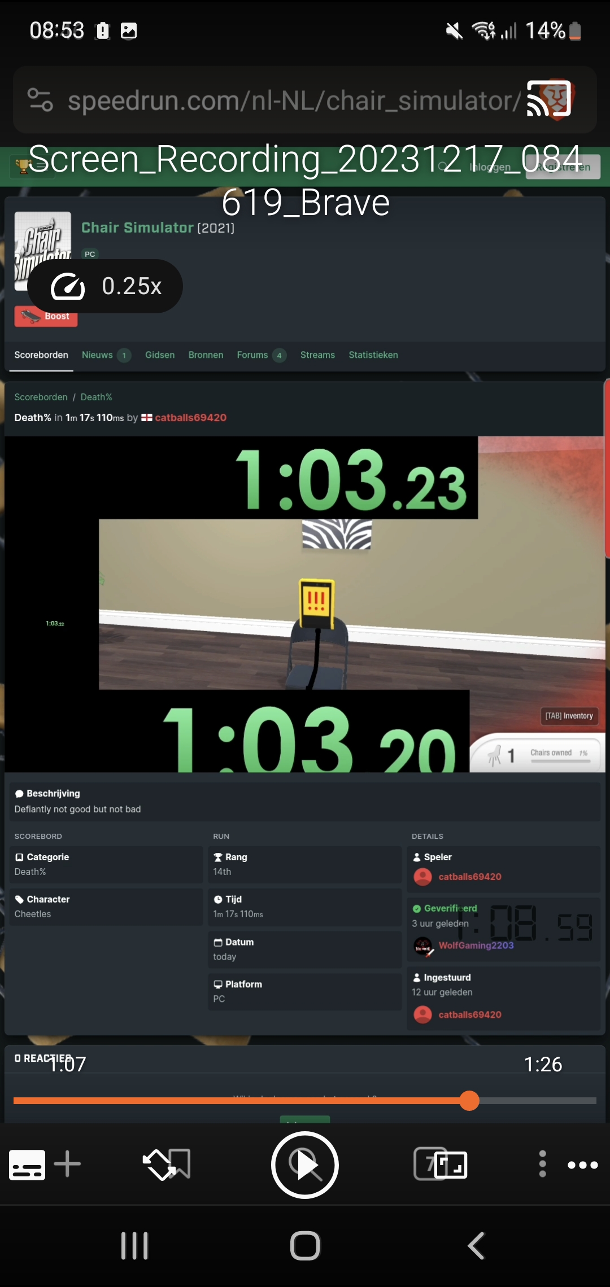
Task: Click the Inloggen link
Action: point(490,167)
